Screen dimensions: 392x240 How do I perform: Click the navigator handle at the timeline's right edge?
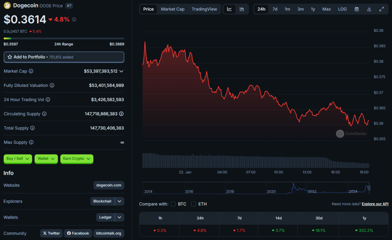(x=369, y=188)
